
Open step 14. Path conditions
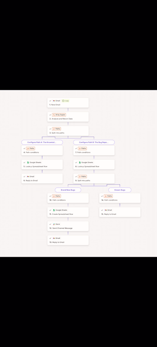[x=120, y=198]
